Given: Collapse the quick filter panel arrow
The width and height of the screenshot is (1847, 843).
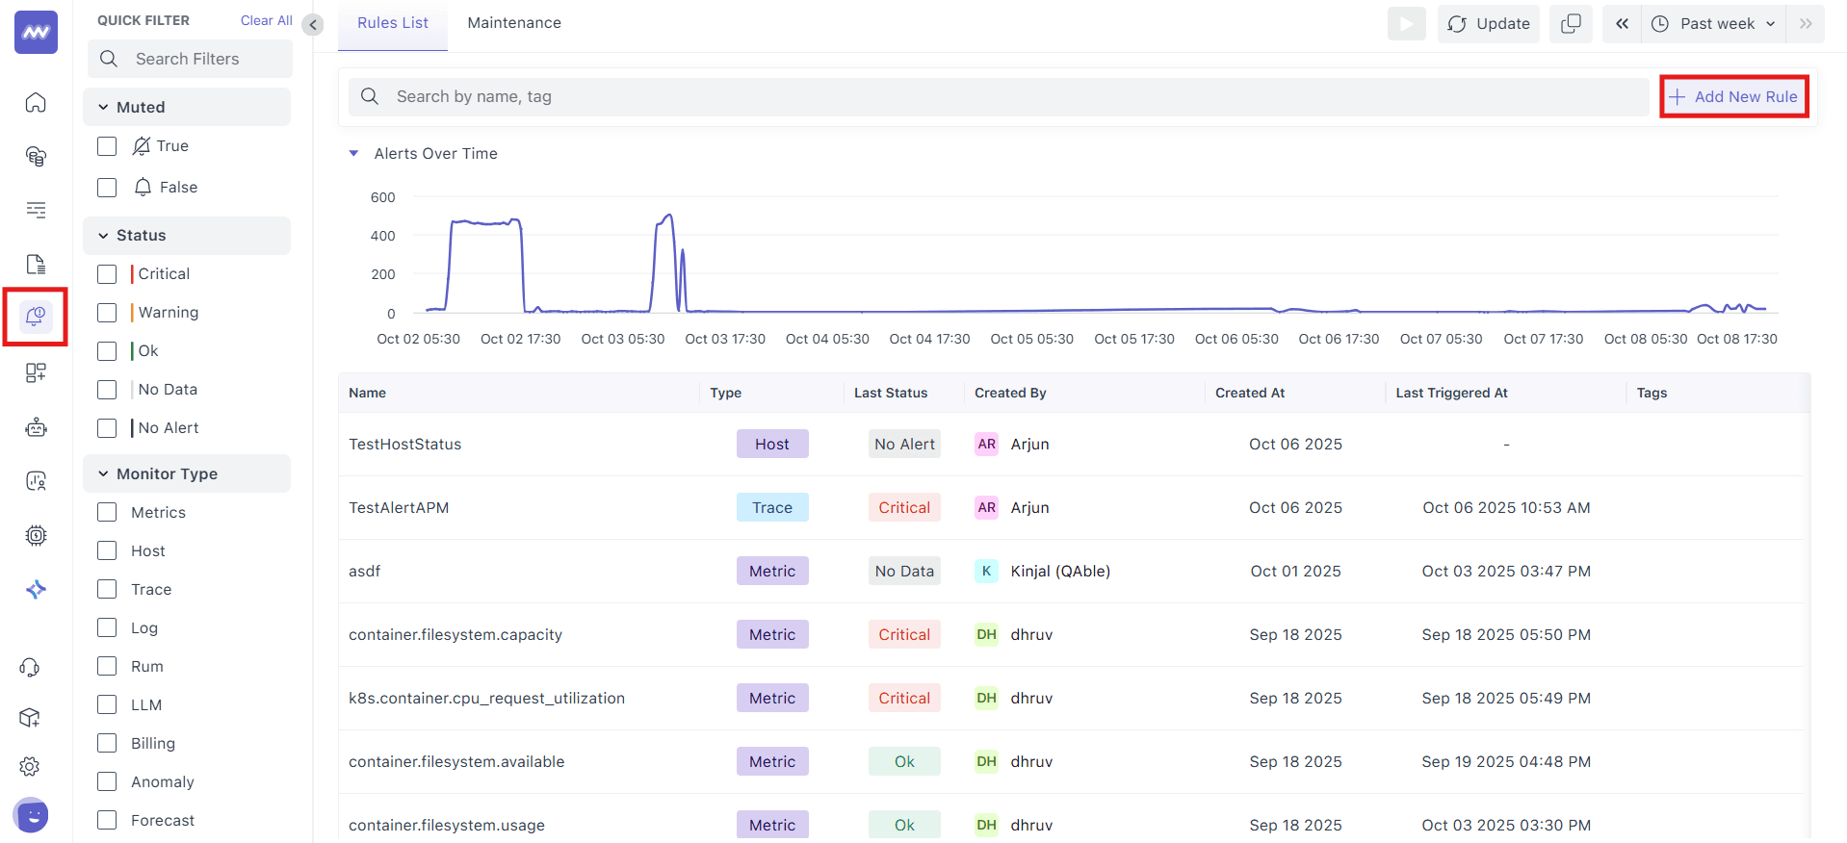Looking at the screenshot, I should coord(313,25).
